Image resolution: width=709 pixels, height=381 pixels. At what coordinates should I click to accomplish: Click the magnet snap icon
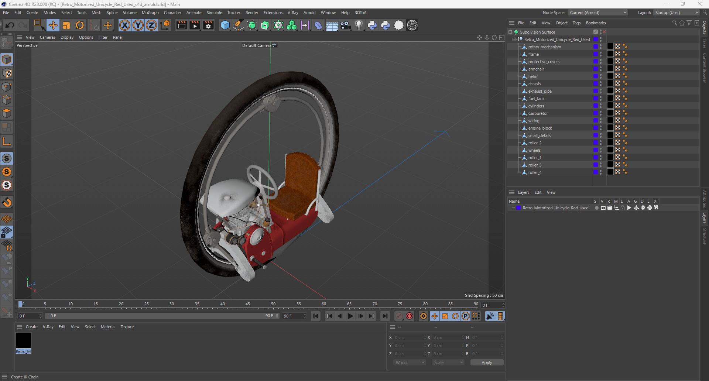7,202
